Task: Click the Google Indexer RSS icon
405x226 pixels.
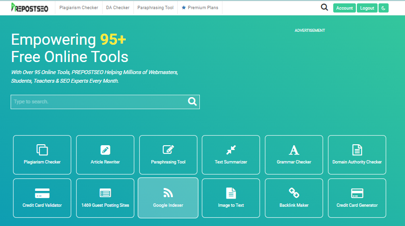Action: point(168,193)
